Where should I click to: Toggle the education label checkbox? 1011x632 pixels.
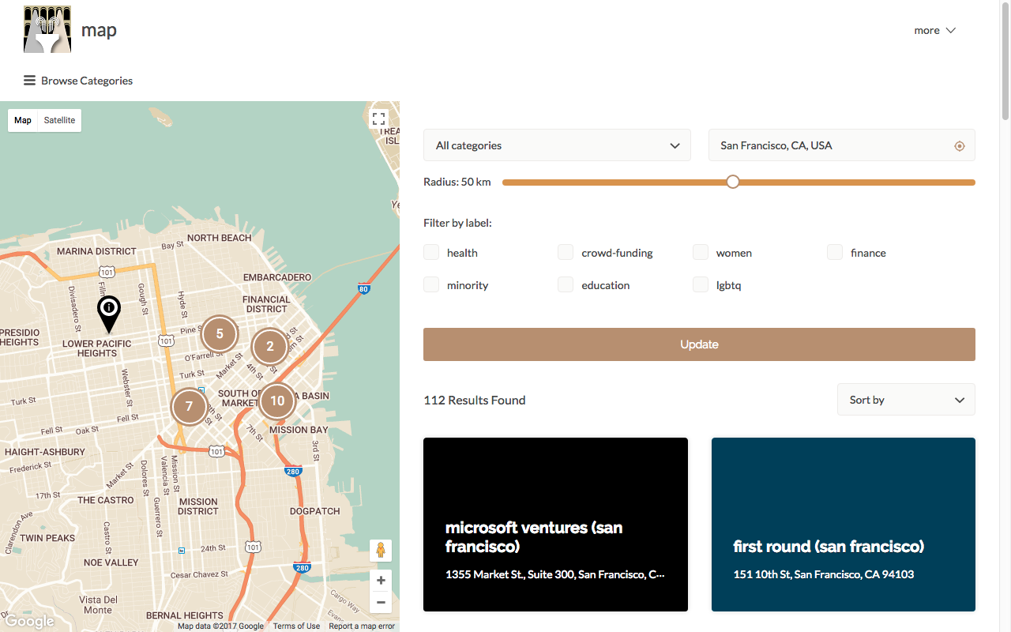coord(566,284)
